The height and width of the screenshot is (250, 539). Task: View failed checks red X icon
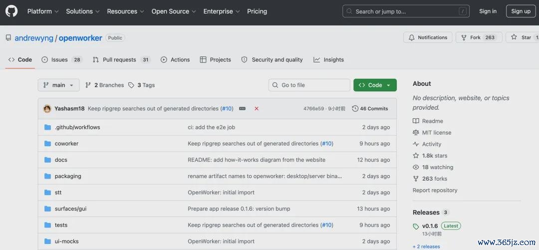click(257, 109)
